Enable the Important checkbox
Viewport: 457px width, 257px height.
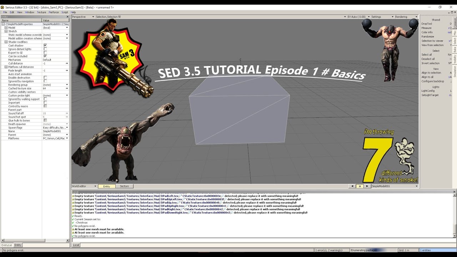coord(45,102)
